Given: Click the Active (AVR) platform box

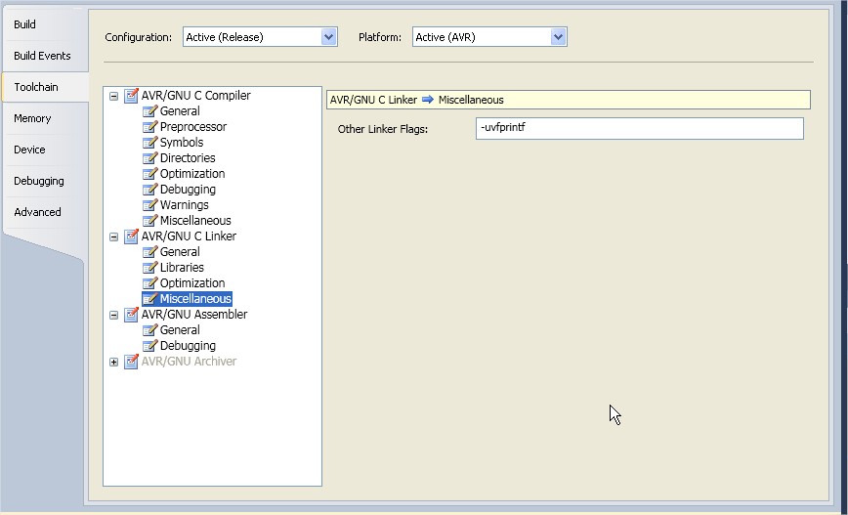Looking at the screenshot, I should (x=489, y=37).
